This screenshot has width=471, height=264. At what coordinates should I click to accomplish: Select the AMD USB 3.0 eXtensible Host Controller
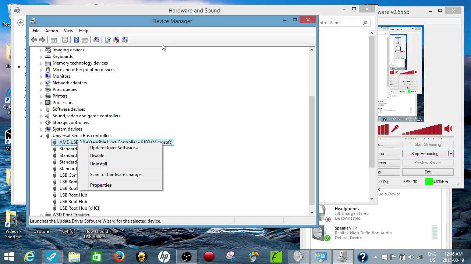tap(112, 142)
